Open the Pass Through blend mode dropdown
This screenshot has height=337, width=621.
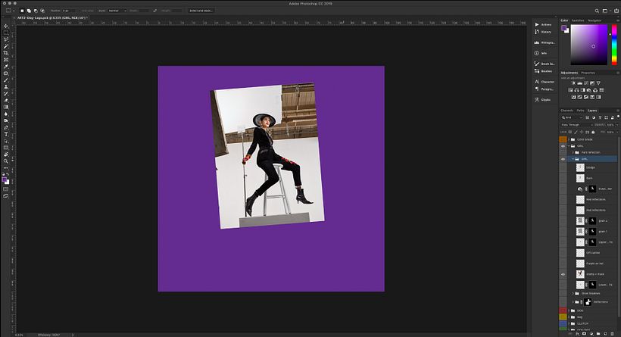pyautogui.click(x=576, y=124)
